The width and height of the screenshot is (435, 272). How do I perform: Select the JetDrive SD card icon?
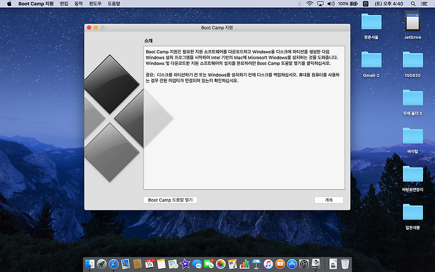click(x=413, y=22)
